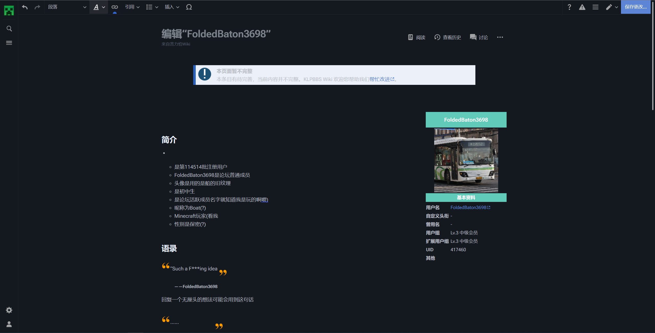Open the more actions ellipsis menu
Viewport: 655px width, 333px height.
pos(500,37)
